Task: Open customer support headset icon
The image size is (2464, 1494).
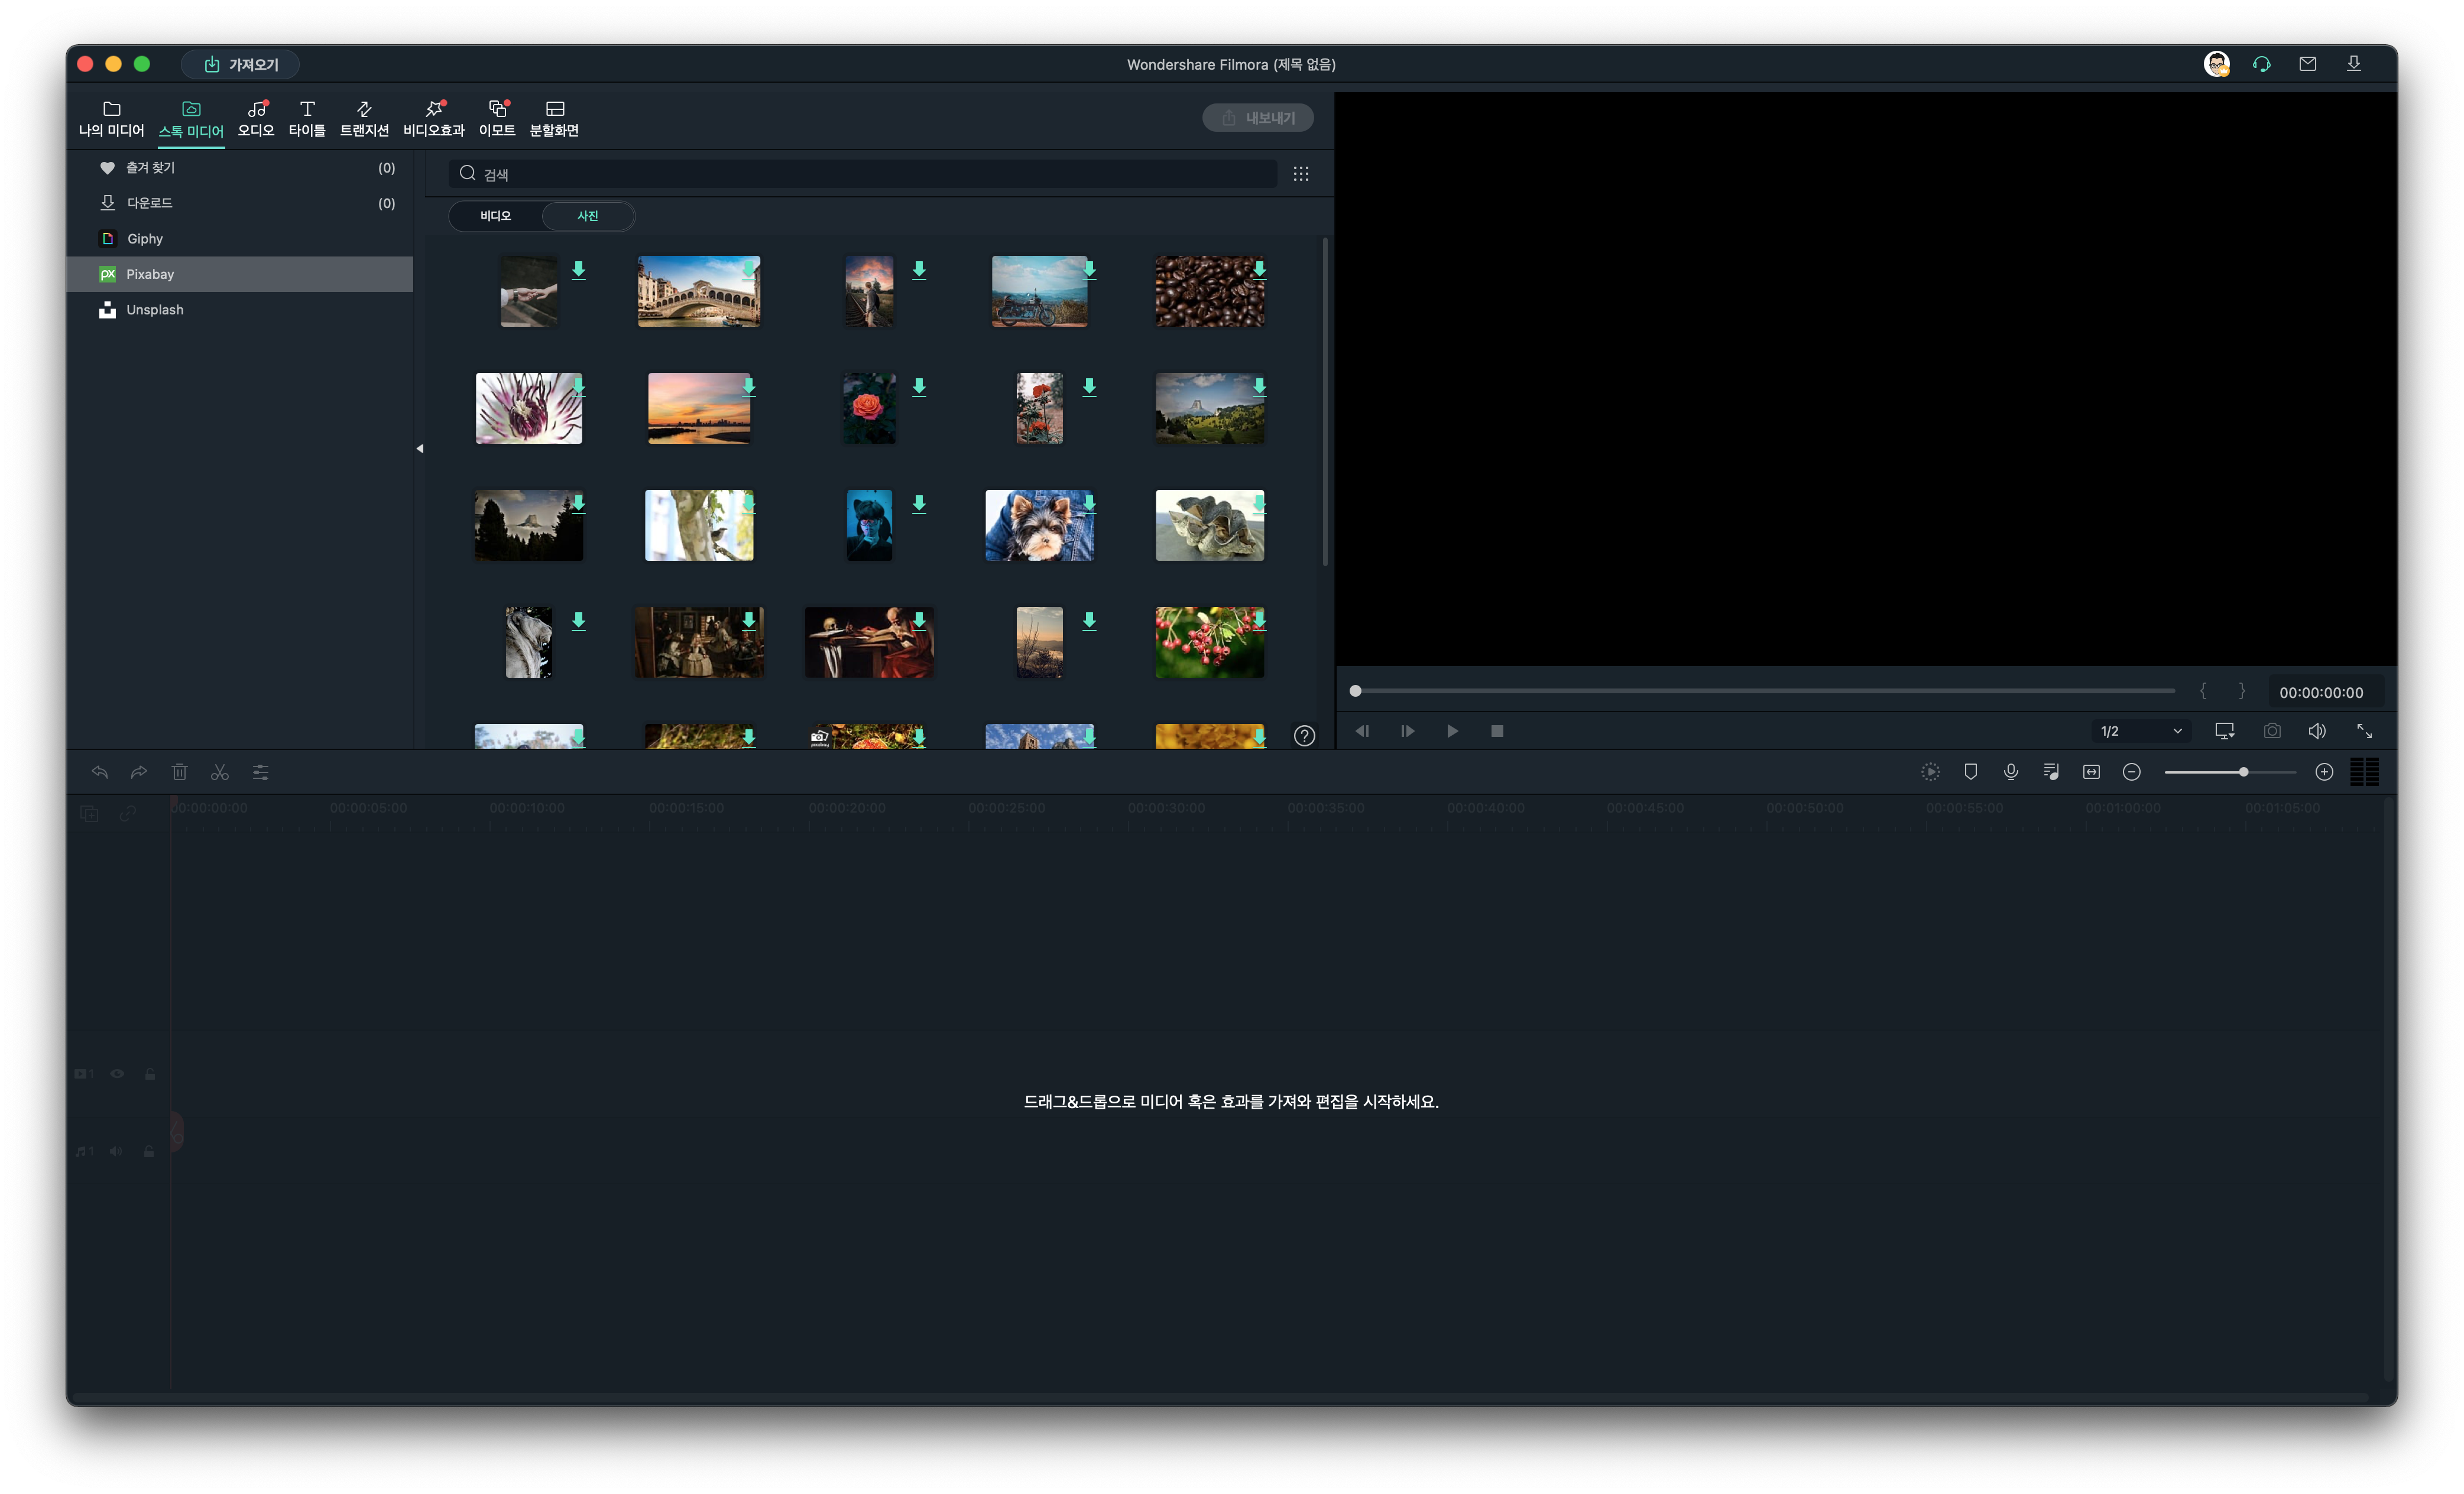Action: click(2261, 64)
